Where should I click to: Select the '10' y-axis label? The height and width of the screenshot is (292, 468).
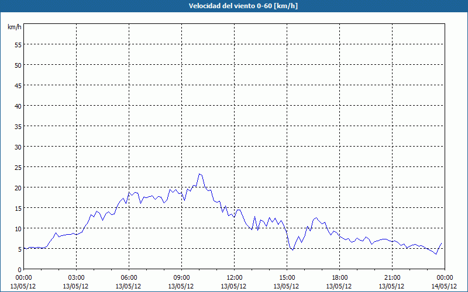point(18,228)
